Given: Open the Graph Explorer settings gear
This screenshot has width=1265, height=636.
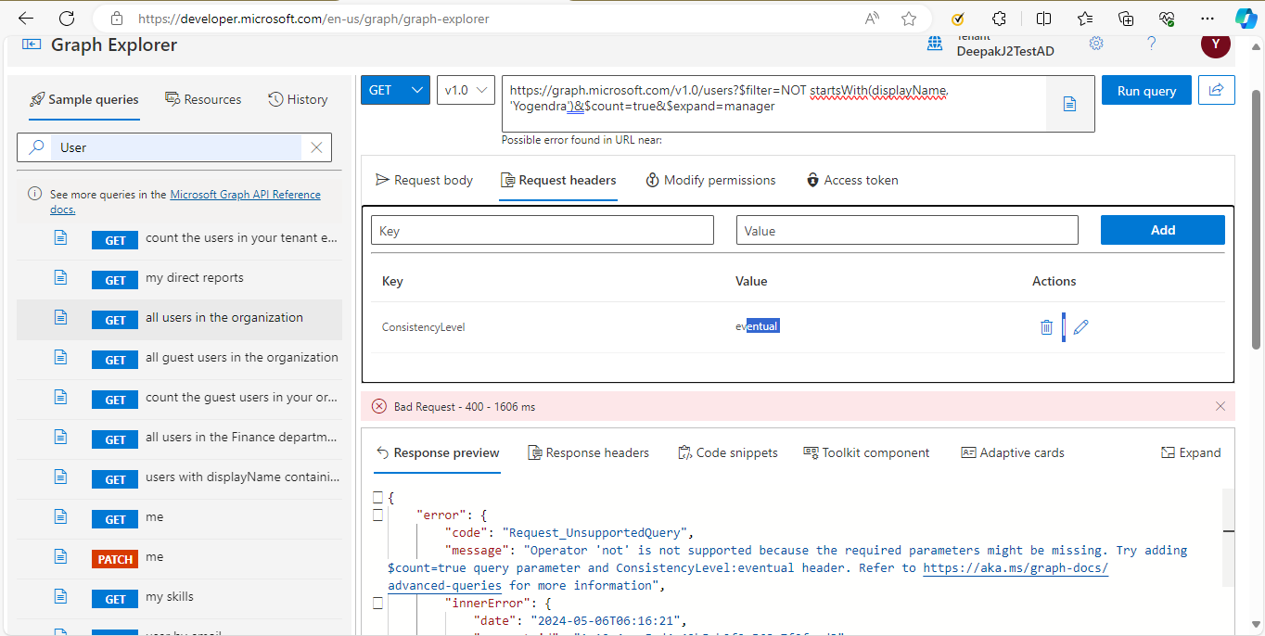Looking at the screenshot, I should (x=1096, y=44).
